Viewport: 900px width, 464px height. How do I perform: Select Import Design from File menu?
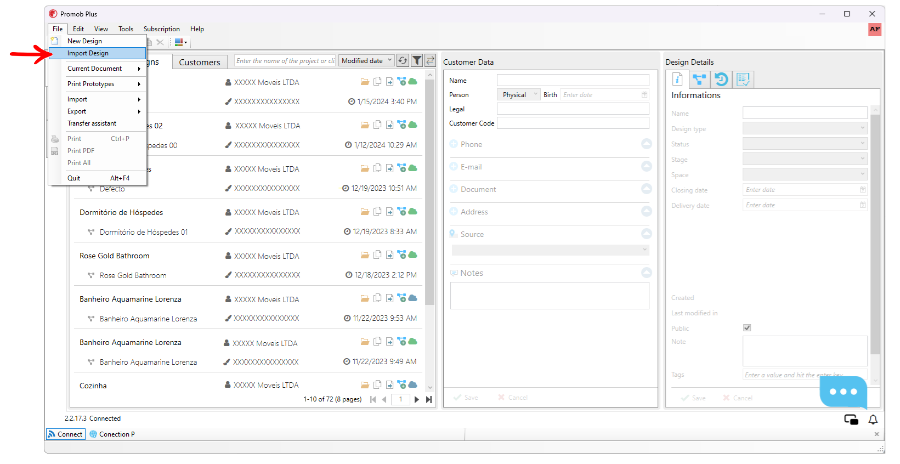pyautogui.click(x=88, y=53)
